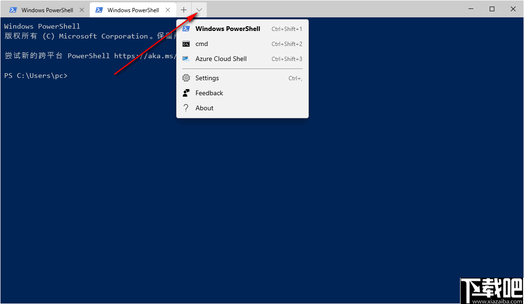This screenshot has height=304, width=524.
Task: Select Windows PowerShell profile in menu
Action: [x=242, y=29]
